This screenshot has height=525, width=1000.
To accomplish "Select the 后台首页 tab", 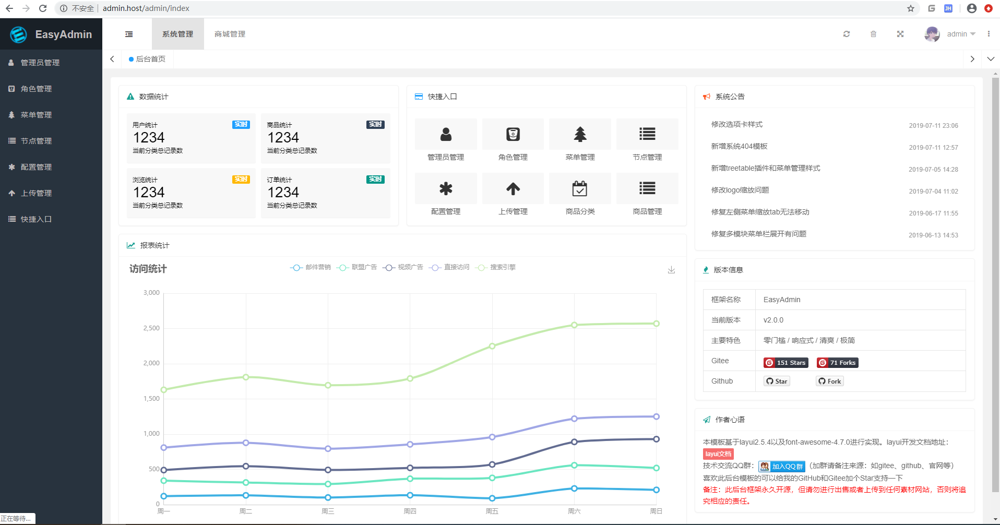I will (x=148, y=59).
